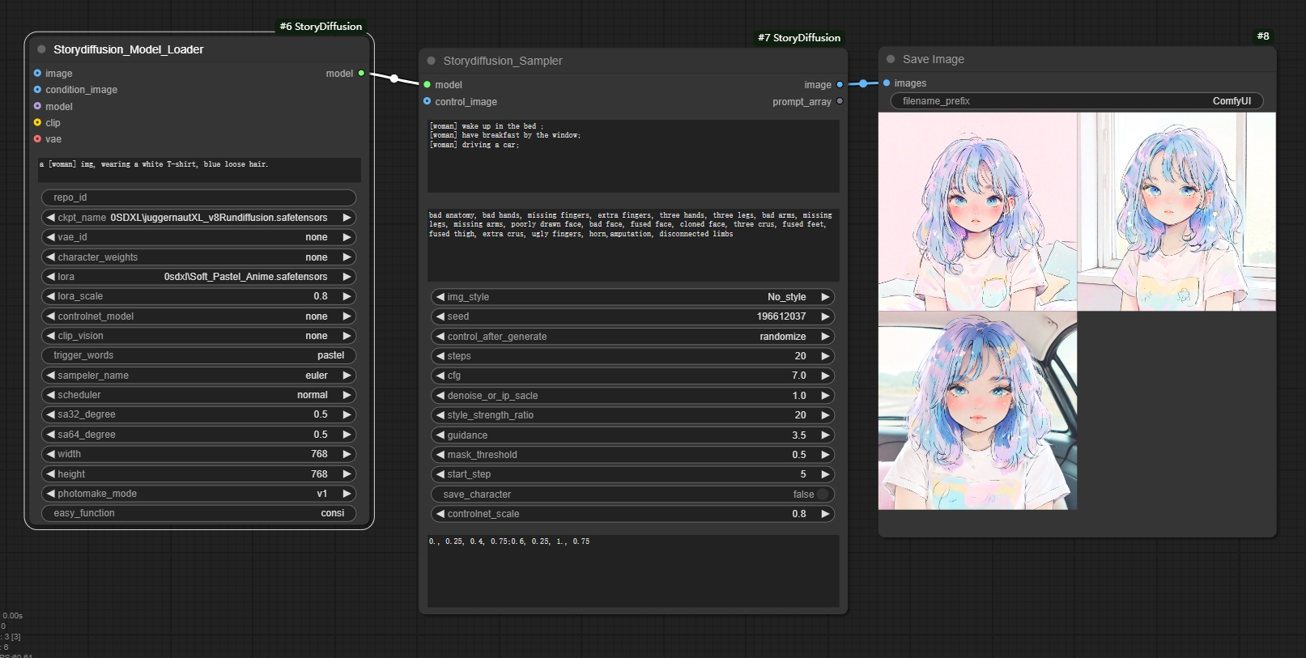Image resolution: width=1306 pixels, height=658 pixels.
Task: Select the Storydiffusion_Model_Loader title bar
Action: click(x=199, y=49)
